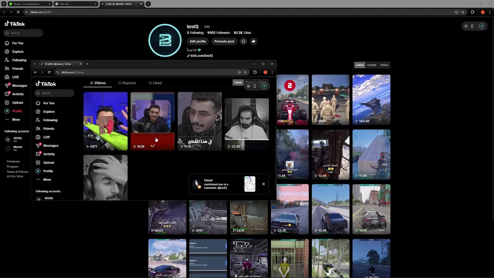Open tab search chevron in background window

click(x=3, y=4)
